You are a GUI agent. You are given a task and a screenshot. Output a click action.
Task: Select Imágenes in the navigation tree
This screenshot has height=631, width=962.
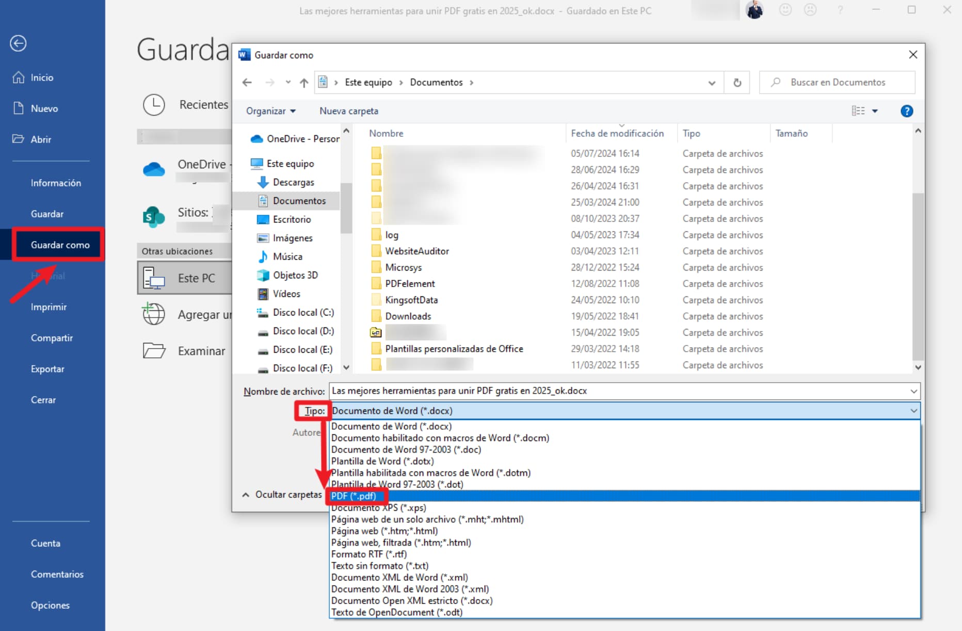pos(285,238)
